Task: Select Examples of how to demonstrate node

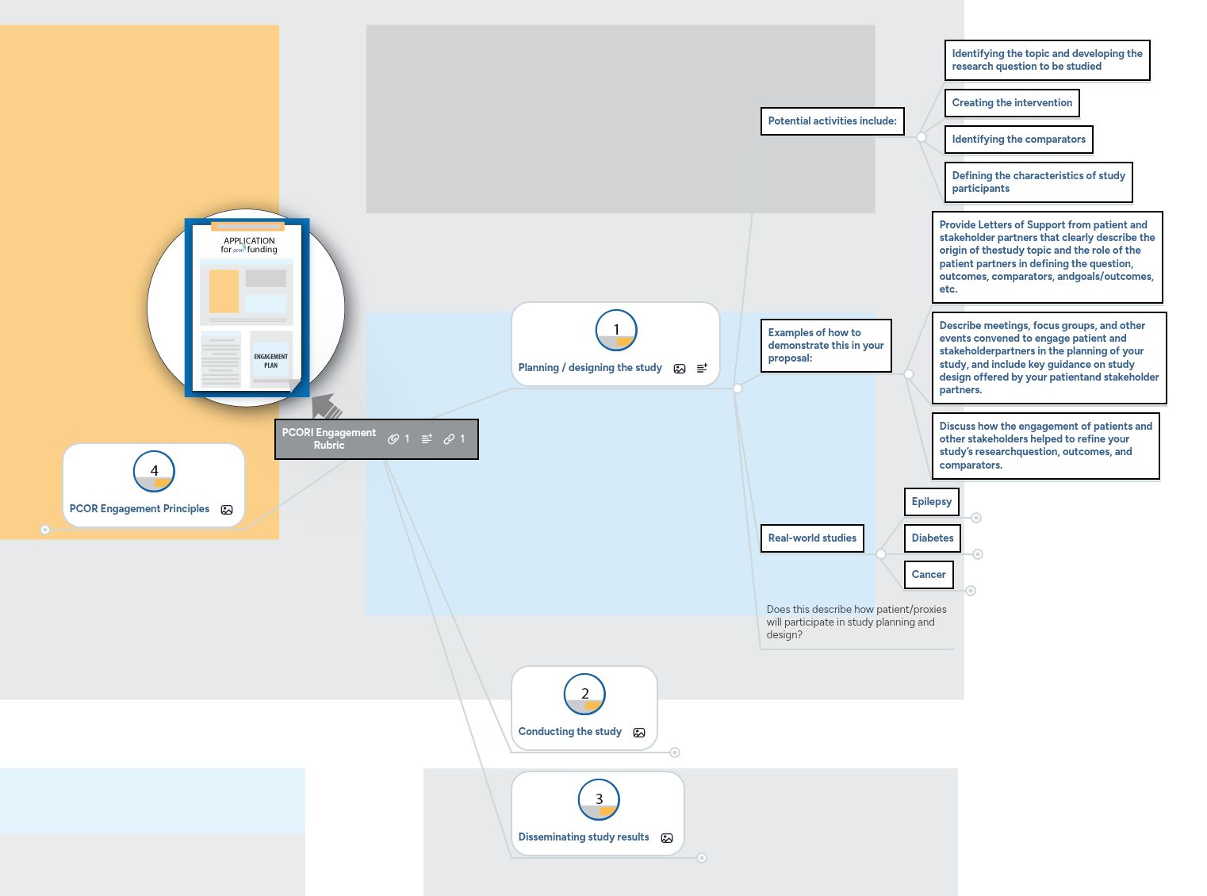Action: click(x=826, y=346)
